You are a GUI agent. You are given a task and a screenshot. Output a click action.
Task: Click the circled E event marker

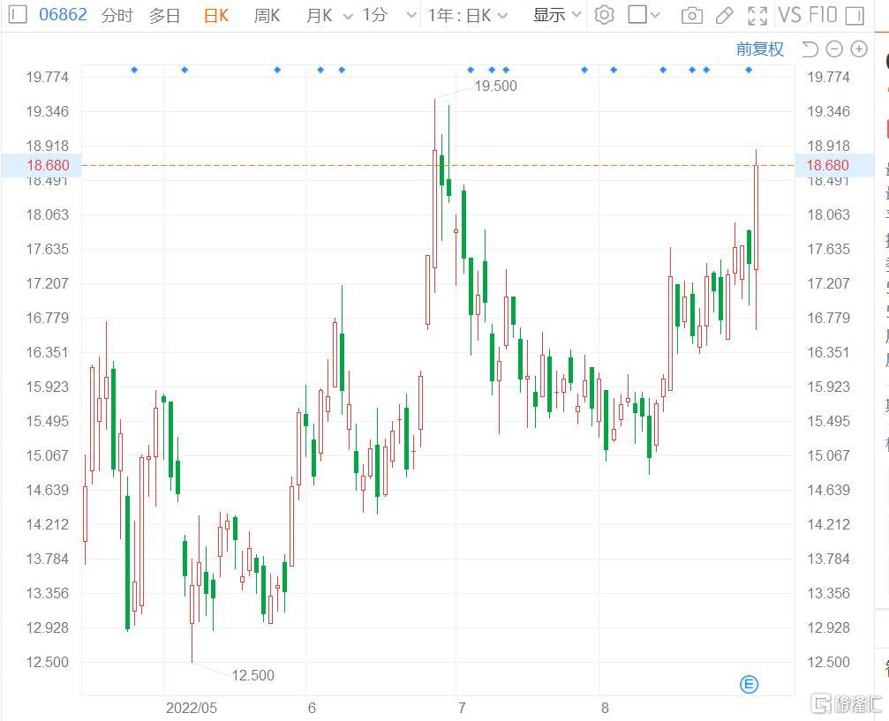coord(749,684)
